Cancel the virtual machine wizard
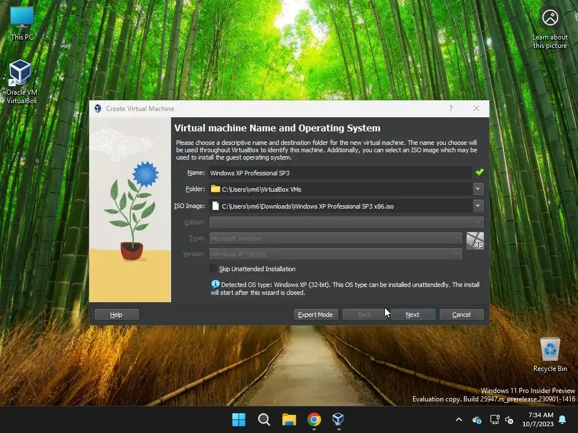 click(462, 315)
